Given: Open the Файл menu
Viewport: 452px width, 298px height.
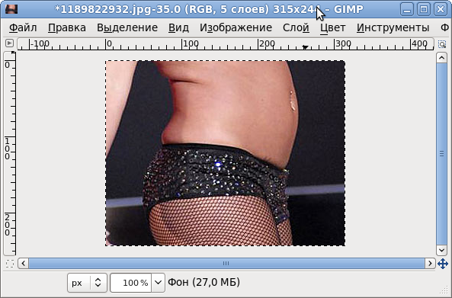Looking at the screenshot, I should (x=23, y=27).
